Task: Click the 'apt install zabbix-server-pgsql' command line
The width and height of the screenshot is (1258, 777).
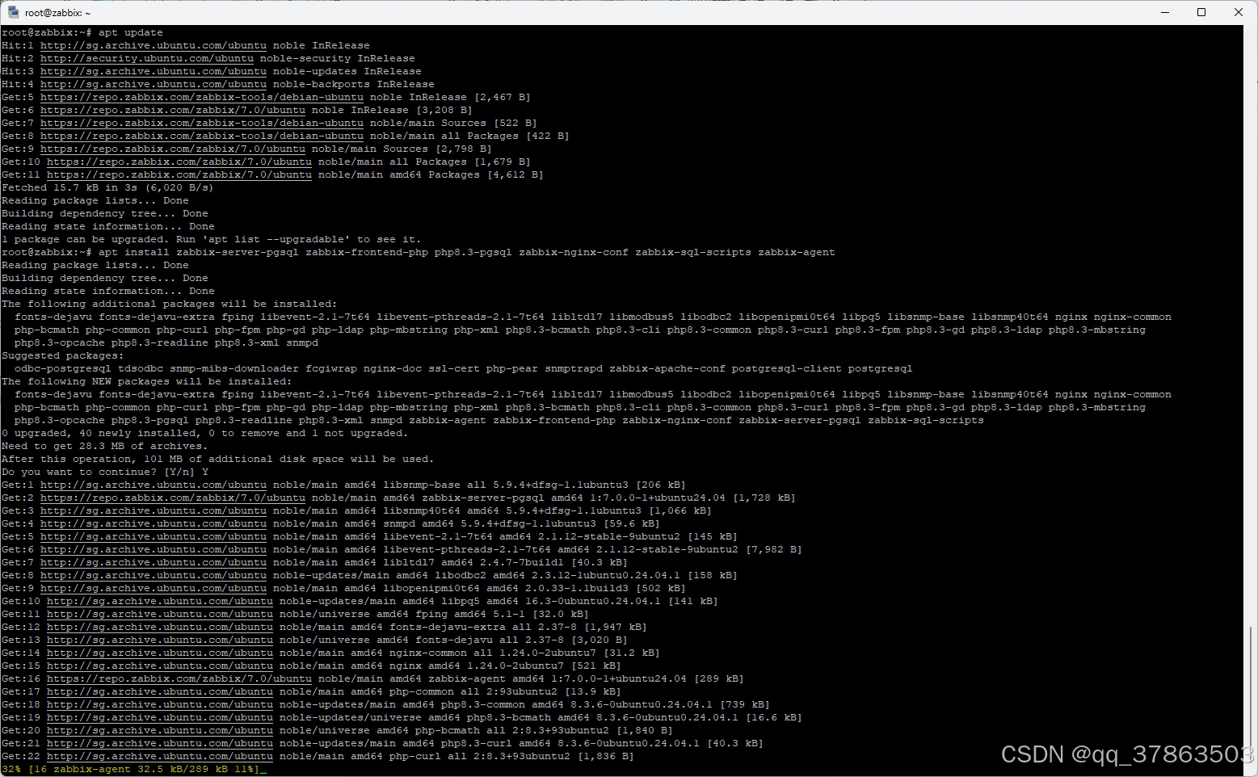Action: pyautogui.click(x=419, y=253)
